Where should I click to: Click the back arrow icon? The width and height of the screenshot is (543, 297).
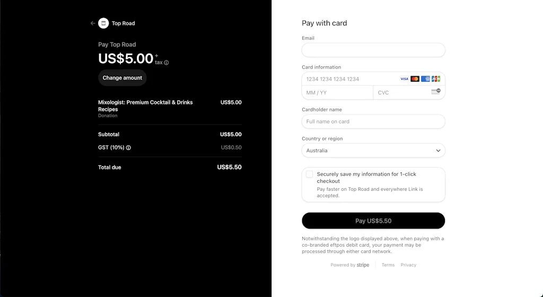click(x=93, y=23)
